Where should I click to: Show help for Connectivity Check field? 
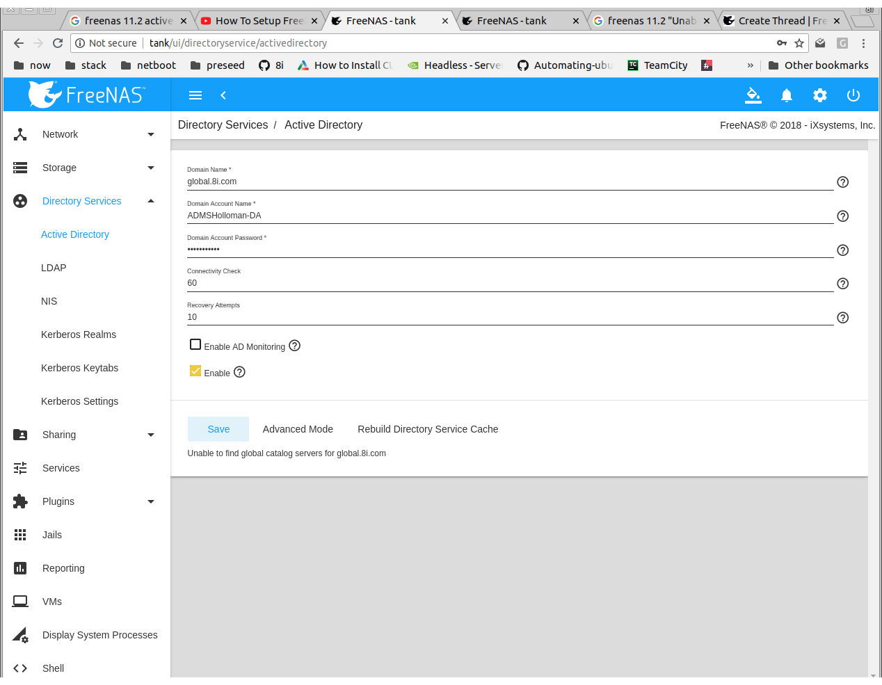843,284
